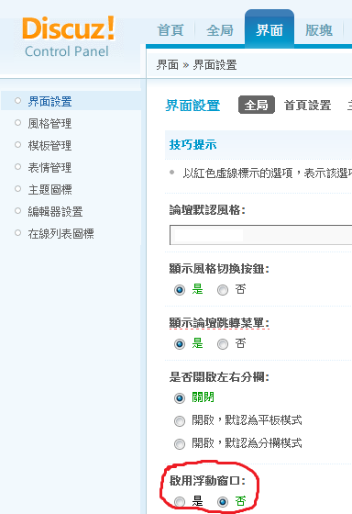
Task: Go to 表情管理 sidebar item
Action: click(x=49, y=167)
